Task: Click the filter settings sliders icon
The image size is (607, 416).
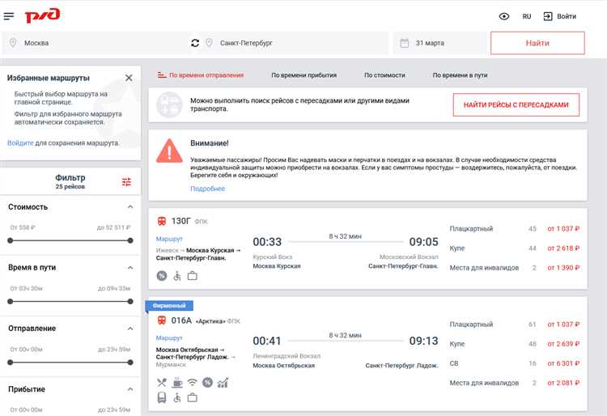Action: point(126,181)
